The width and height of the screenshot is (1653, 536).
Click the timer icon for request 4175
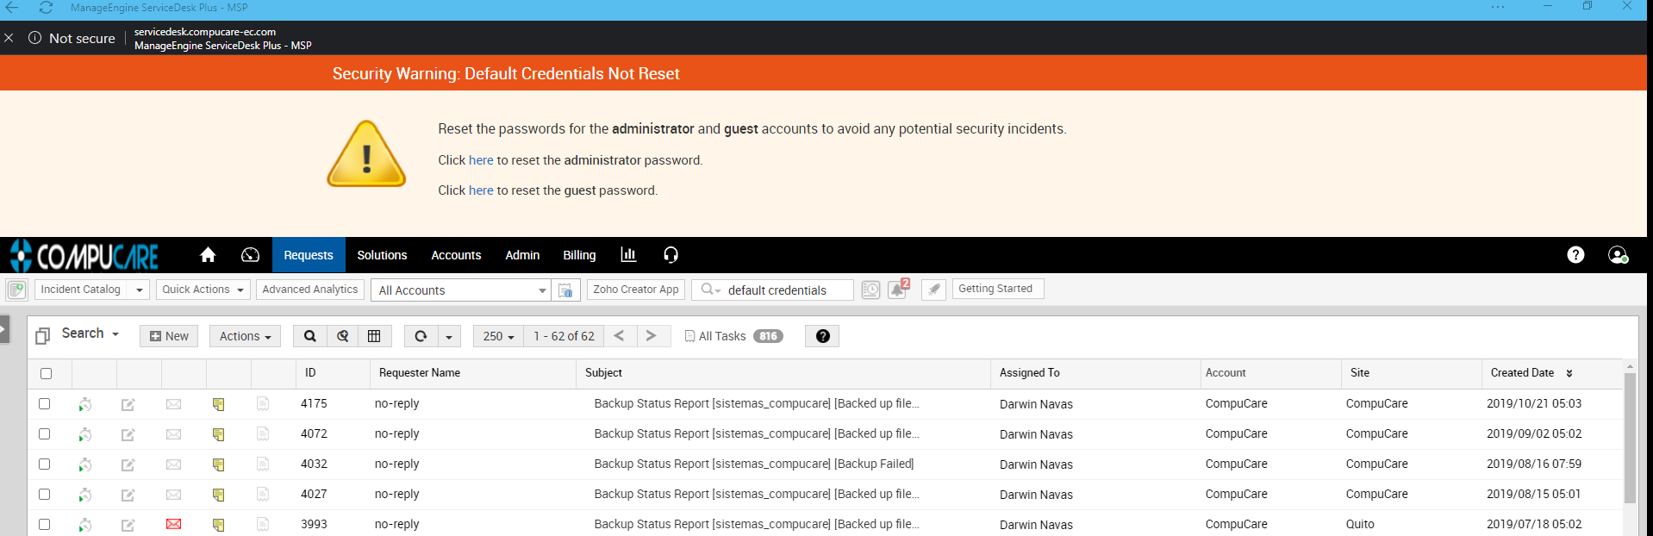tap(84, 404)
